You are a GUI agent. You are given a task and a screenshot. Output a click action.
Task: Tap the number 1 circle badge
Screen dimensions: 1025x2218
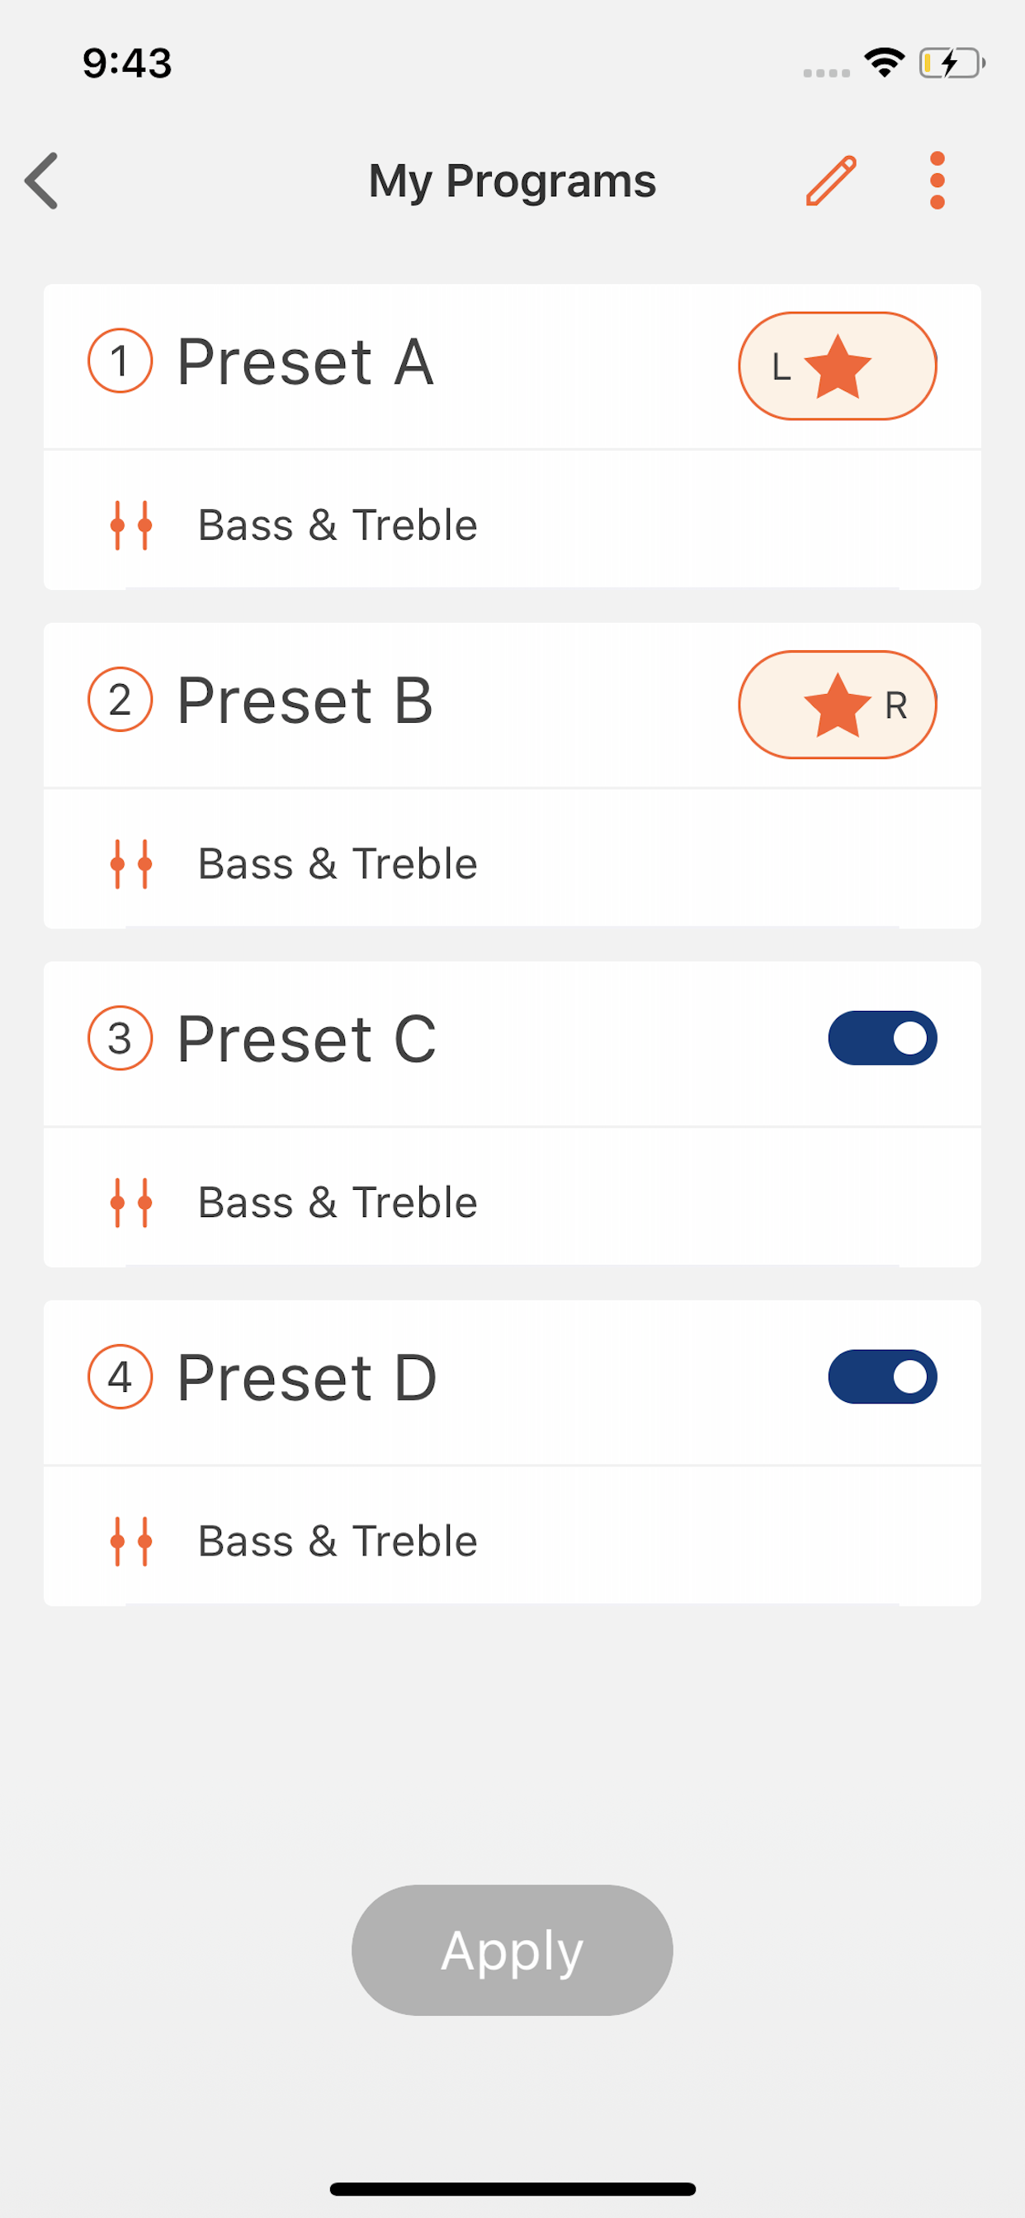pyautogui.click(x=120, y=361)
